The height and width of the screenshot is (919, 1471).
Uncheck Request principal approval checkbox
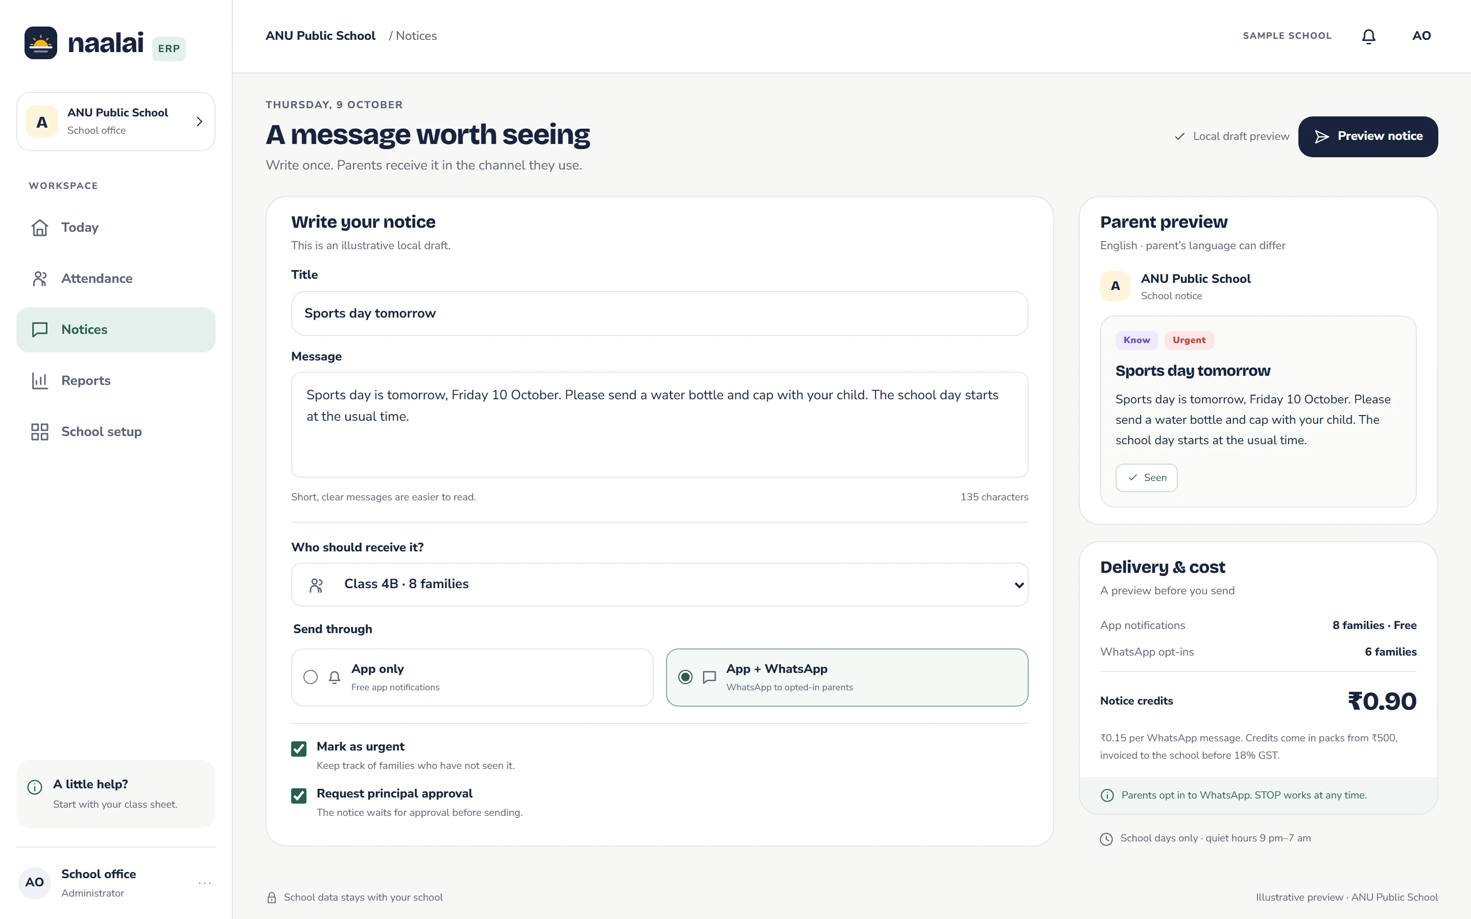coord(298,795)
